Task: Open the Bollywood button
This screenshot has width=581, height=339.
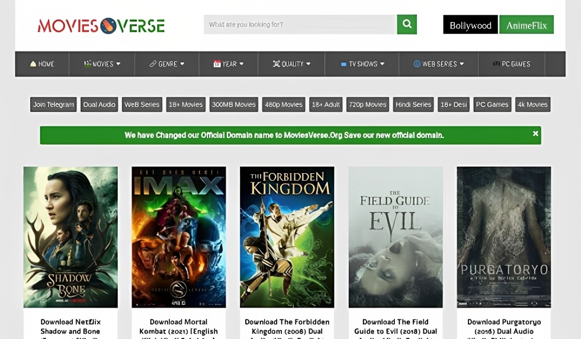Action: (470, 25)
